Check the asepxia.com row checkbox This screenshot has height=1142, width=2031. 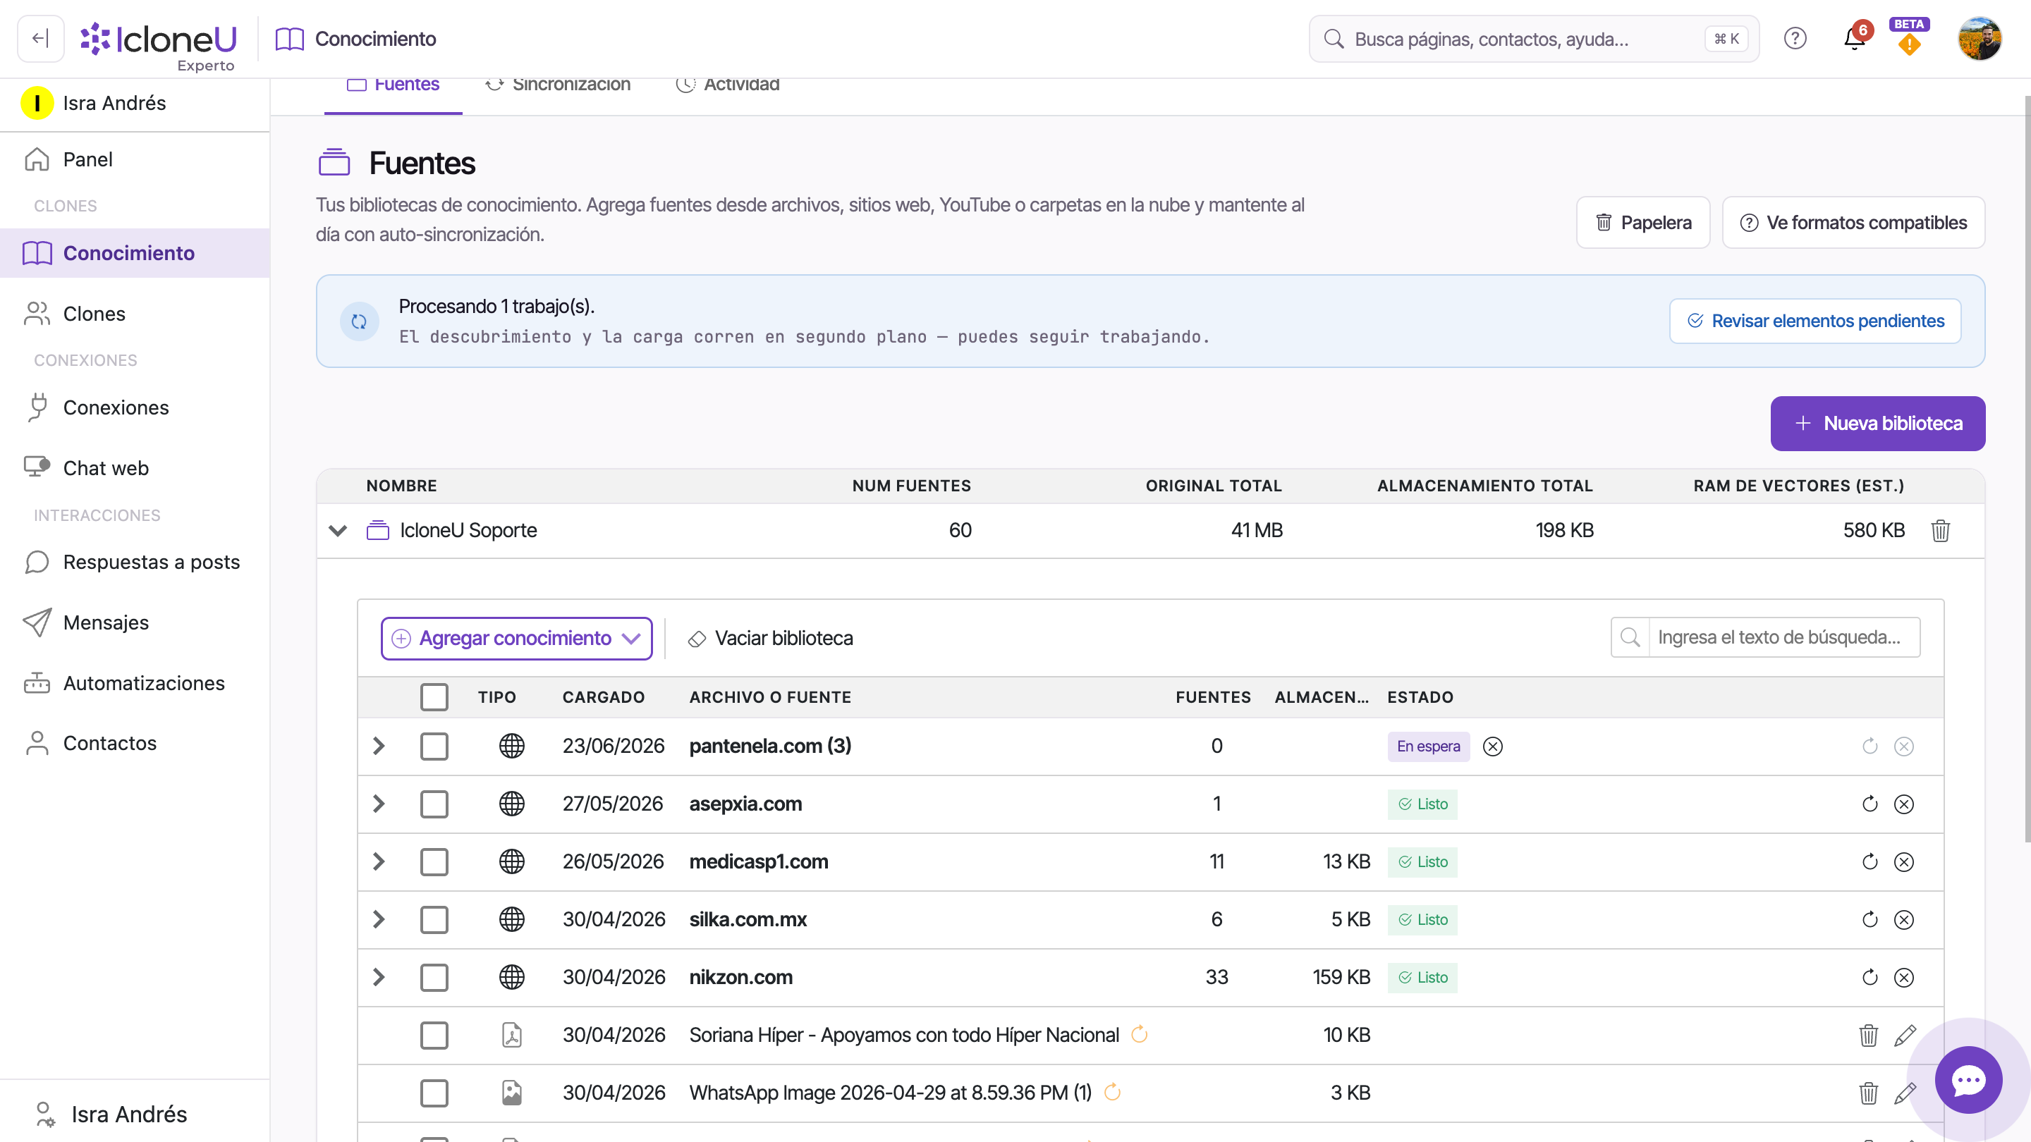tap(434, 804)
